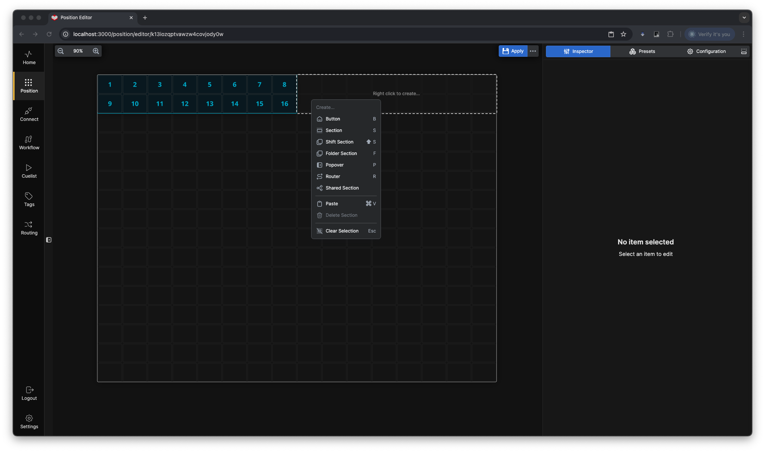Choose Clear Selection in context menu
This screenshot has height=452, width=765.
tap(346, 231)
